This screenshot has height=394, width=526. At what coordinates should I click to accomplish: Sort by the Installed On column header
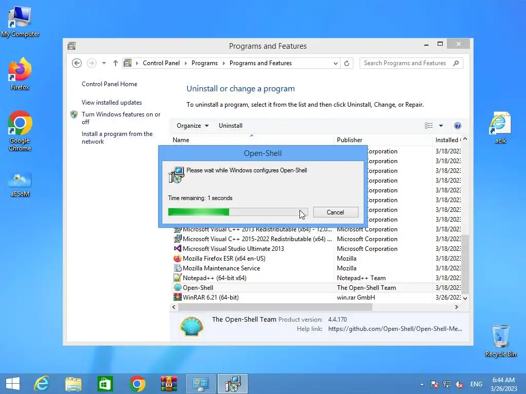pyautogui.click(x=447, y=140)
